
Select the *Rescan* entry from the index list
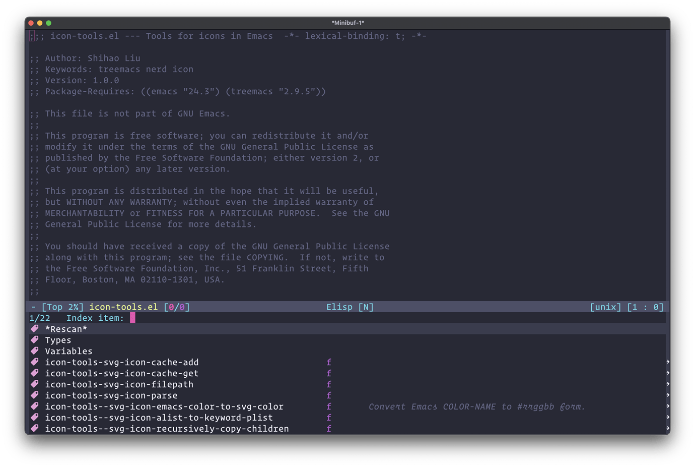tap(66, 329)
